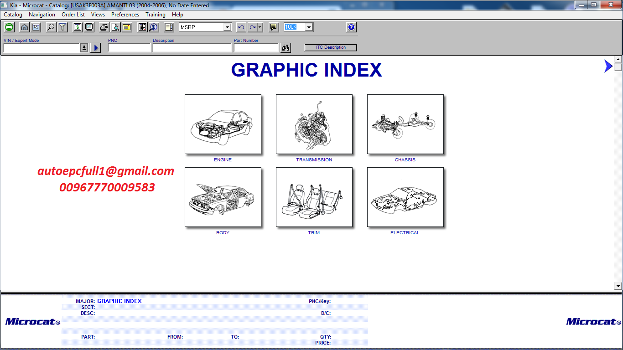Expand the redo history arrow
The height and width of the screenshot is (350, 623).
(260, 27)
